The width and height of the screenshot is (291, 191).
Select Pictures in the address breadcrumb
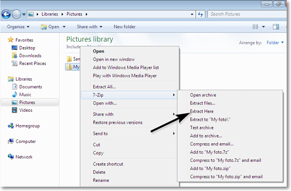(74, 14)
